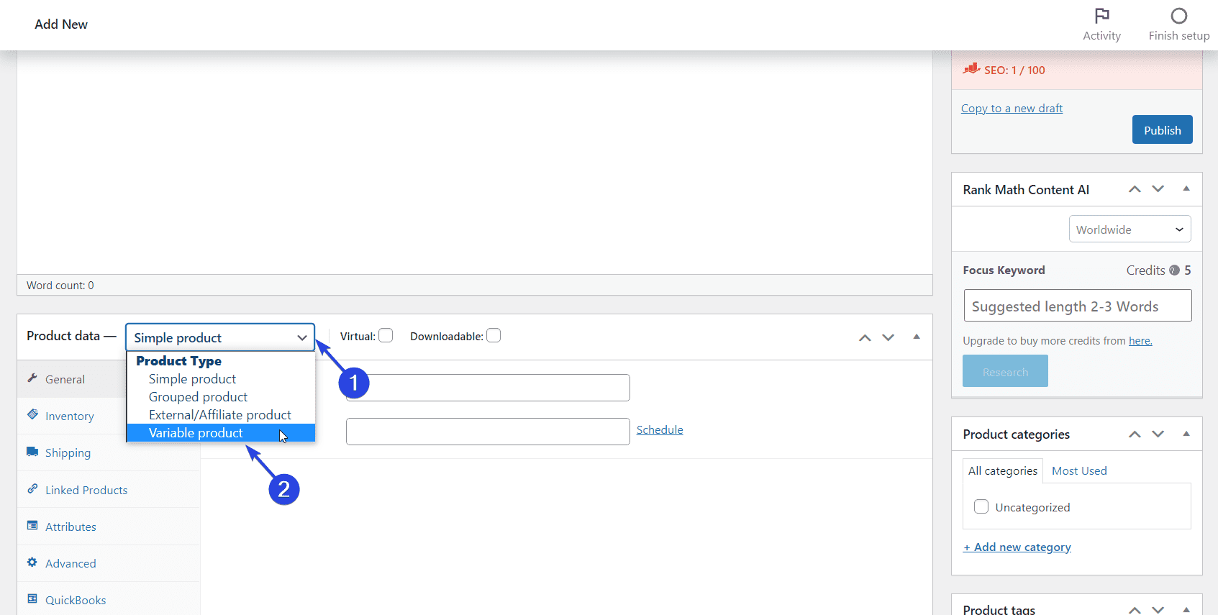The width and height of the screenshot is (1218, 615).
Task: Click the Schedule sale link
Action: click(660, 429)
